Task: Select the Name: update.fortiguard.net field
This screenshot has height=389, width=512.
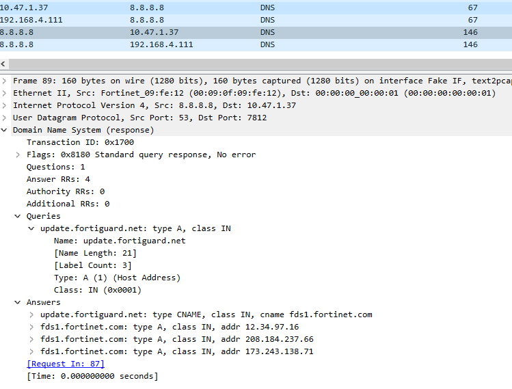Action: [x=120, y=241]
